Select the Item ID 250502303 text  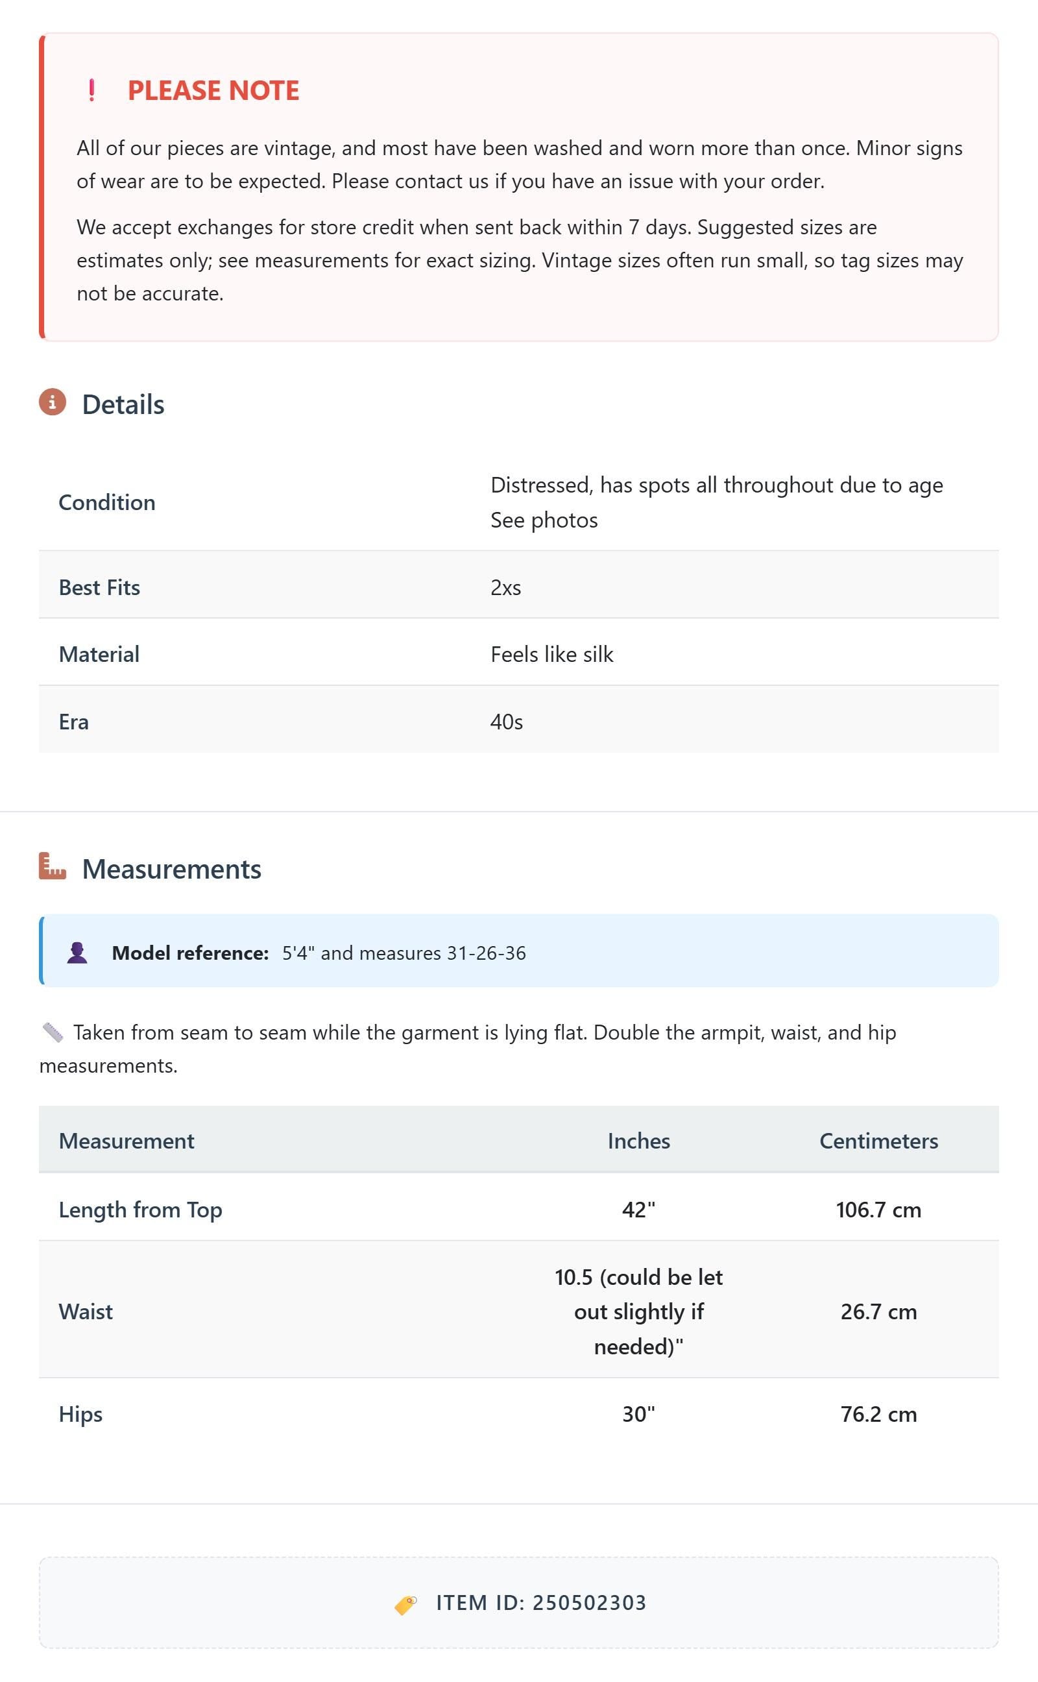click(x=541, y=1602)
